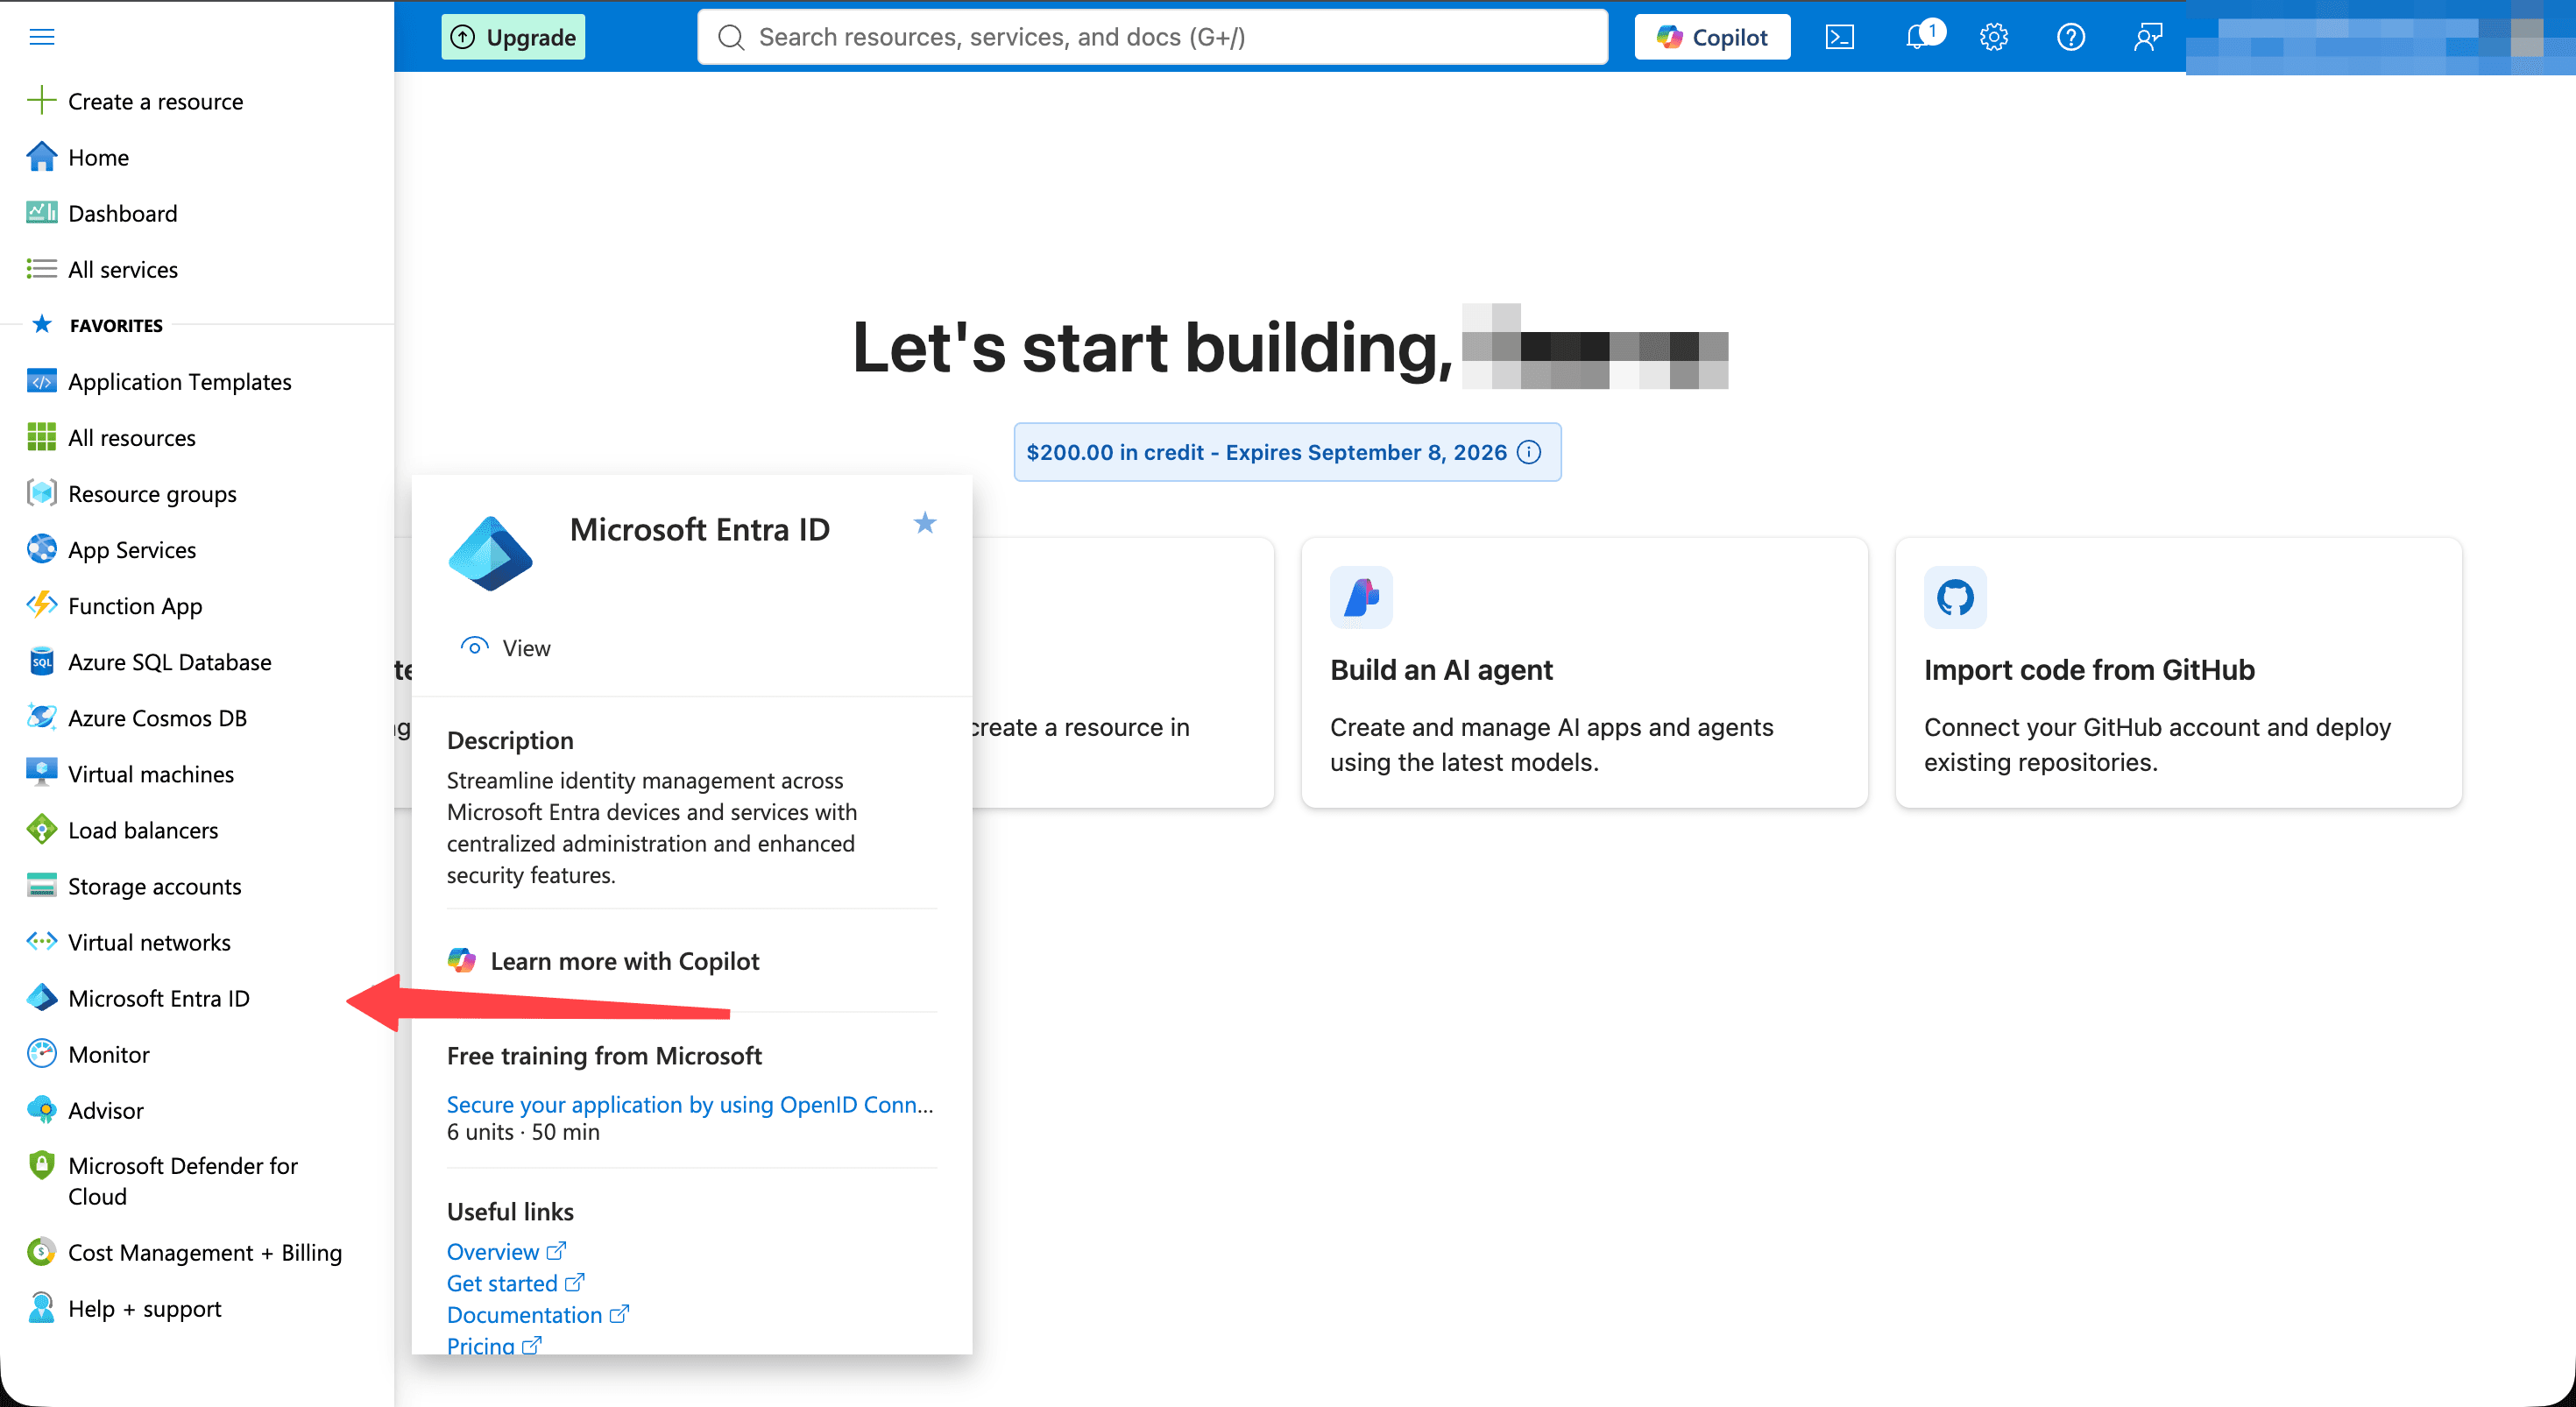
Task: Open the notifications bell
Action: point(1918,37)
